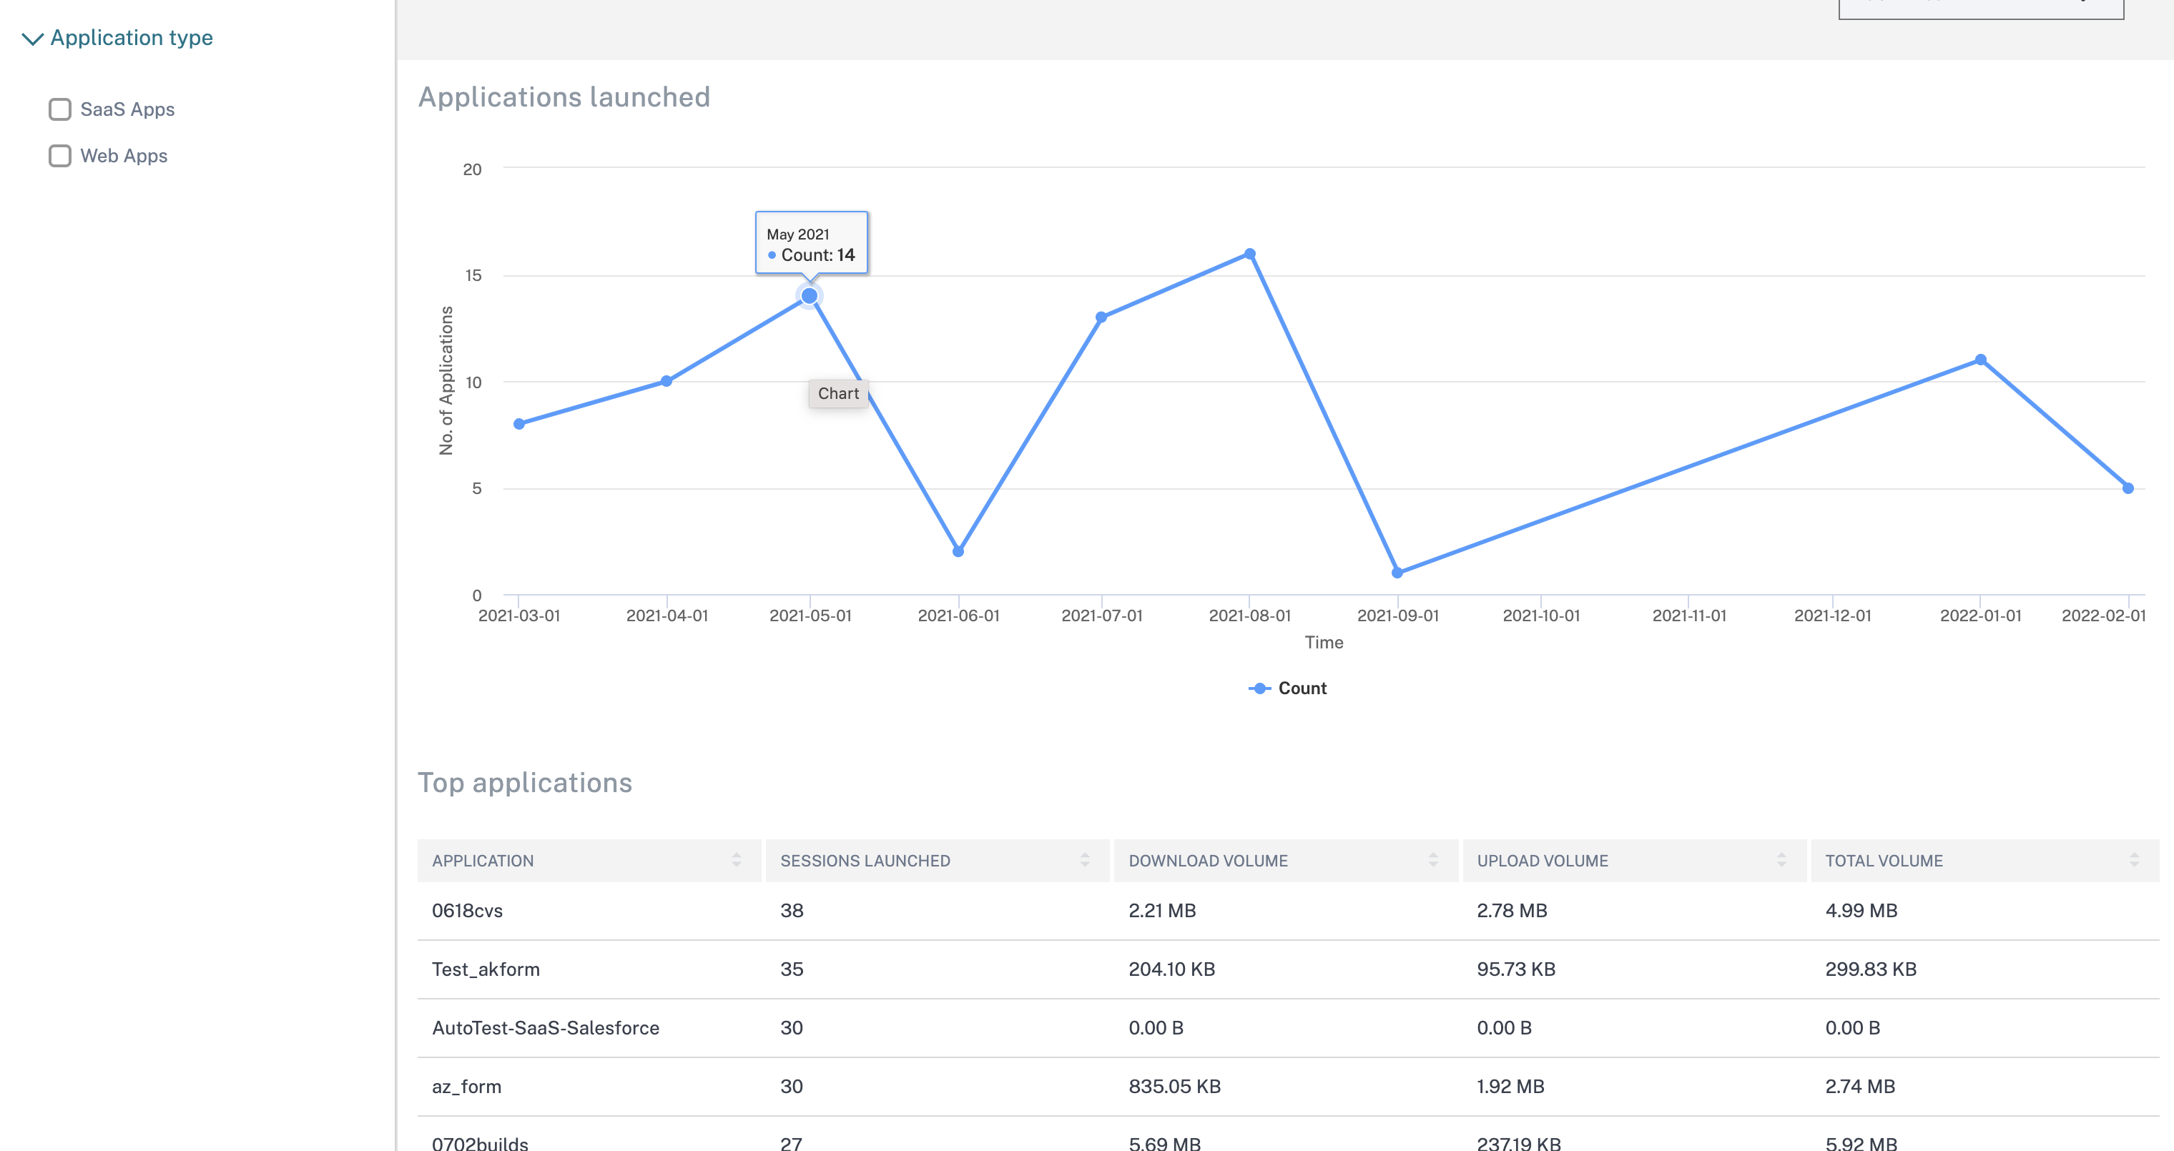Screen dimensions: 2174x1151
Task: Click the Test_akform application name
Action: (486, 969)
